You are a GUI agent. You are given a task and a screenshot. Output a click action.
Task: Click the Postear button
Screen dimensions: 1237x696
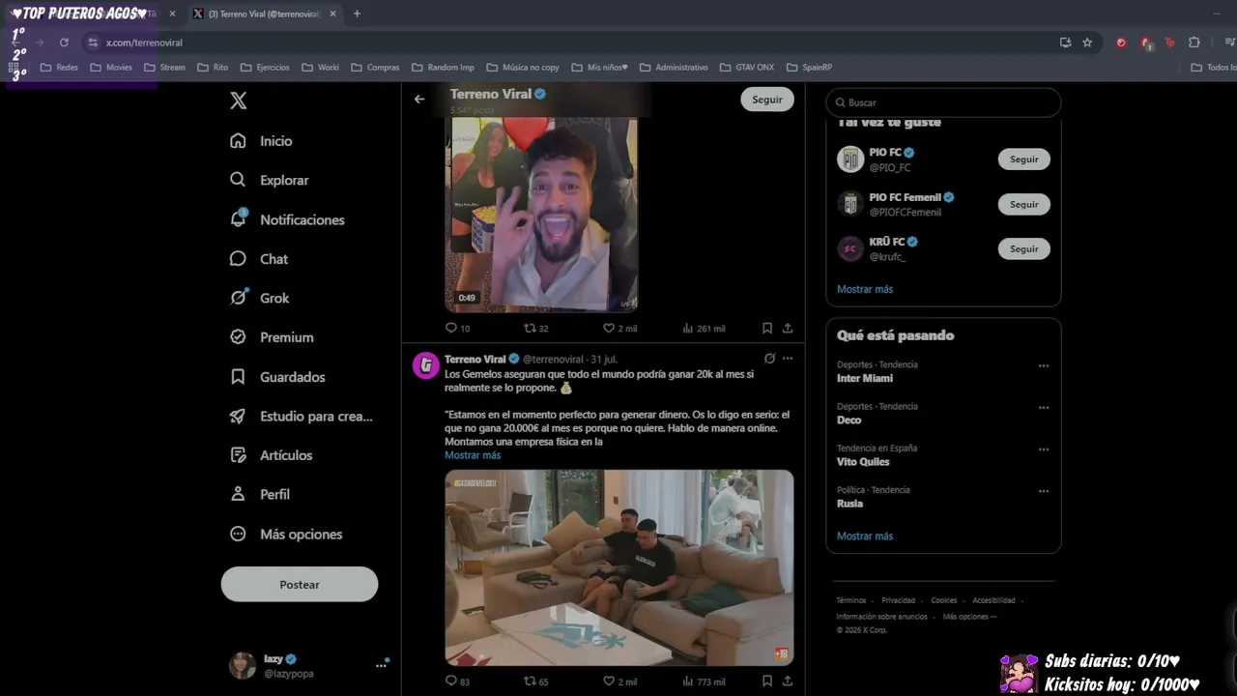(300, 584)
